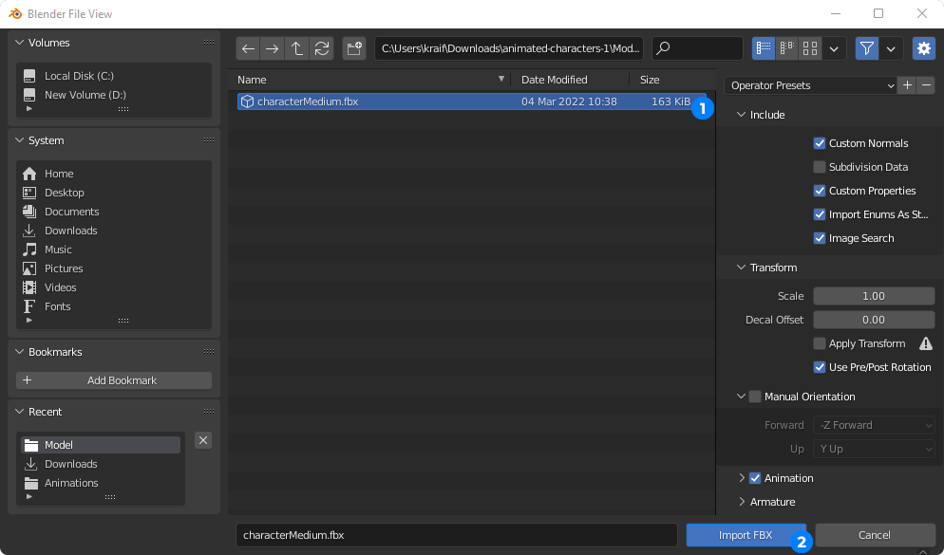944x555 pixels.
Task: Enable Manual Orientation checkbox
Action: (x=755, y=397)
